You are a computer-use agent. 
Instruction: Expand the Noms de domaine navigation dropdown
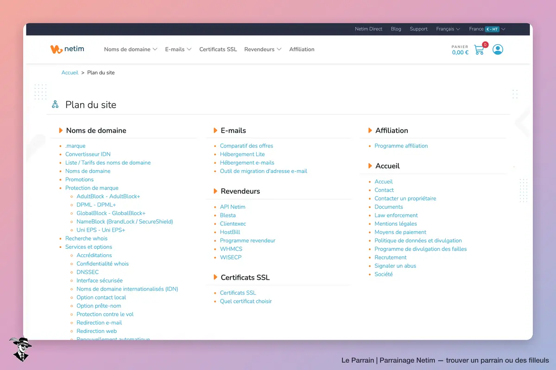tap(131, 49)
